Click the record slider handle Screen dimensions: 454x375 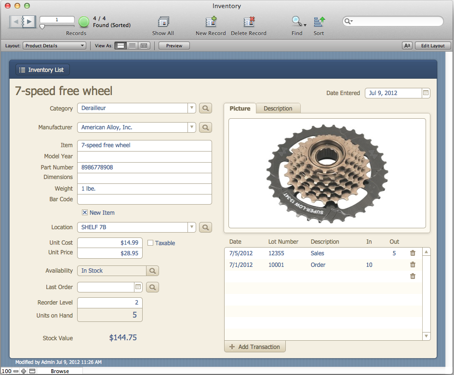coord(42,27)
